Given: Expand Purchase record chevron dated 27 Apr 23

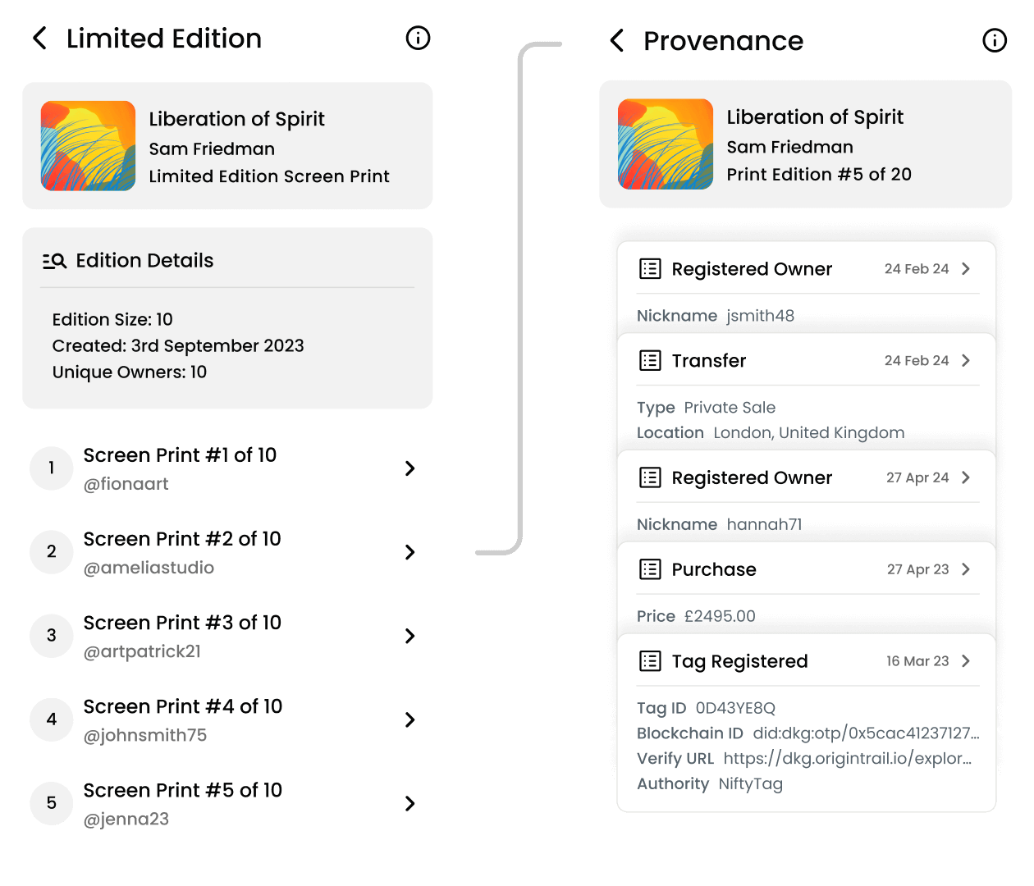Looking at the screenshot, I should pos(966,569).
